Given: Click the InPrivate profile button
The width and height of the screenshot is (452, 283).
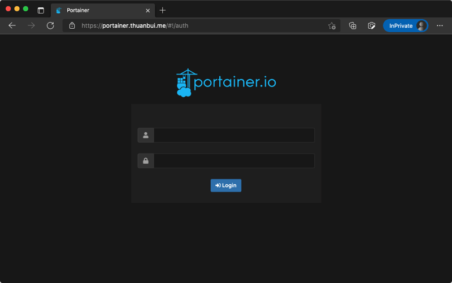Looking at the screenshot, I should [406, 25].
